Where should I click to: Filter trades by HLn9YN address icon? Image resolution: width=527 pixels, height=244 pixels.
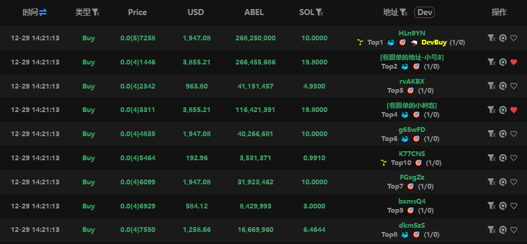coord(491,38)
